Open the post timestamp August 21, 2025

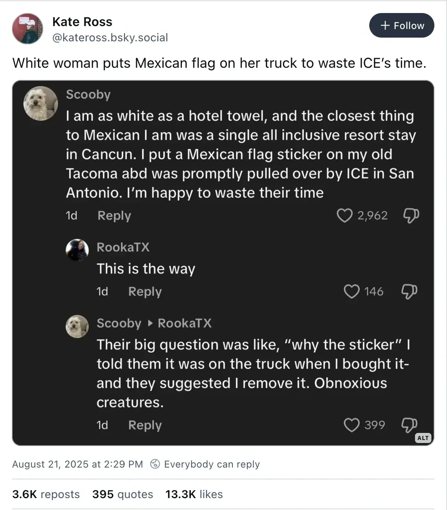(x=77, y=464)
